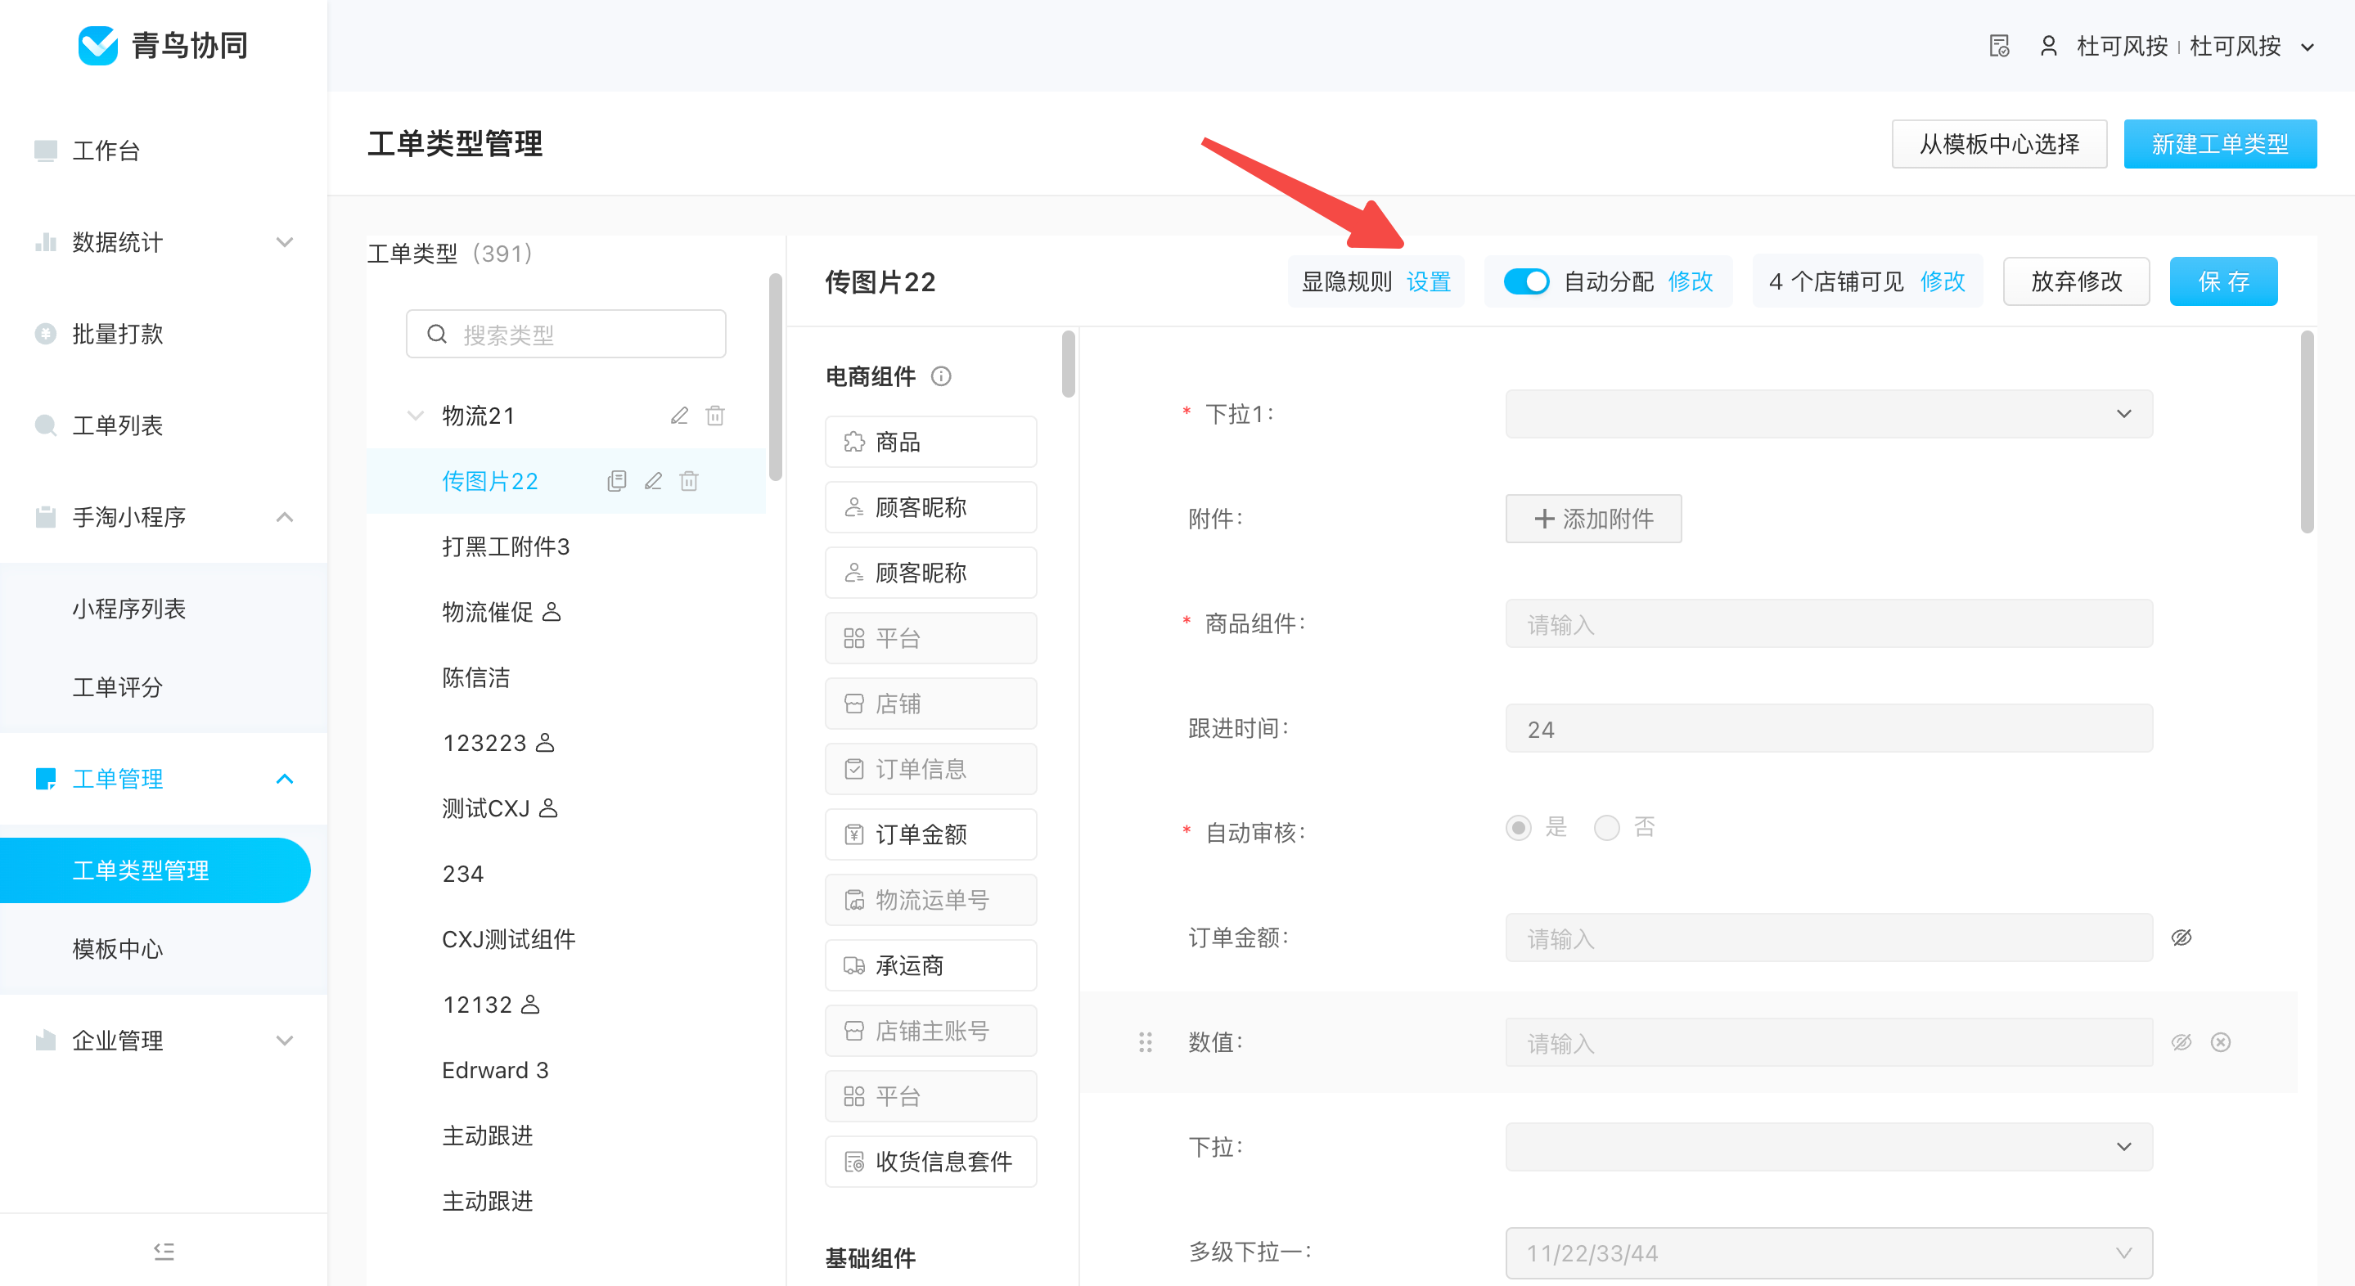Image resolution: width=2355 pixels, height=1286 pixels.
Task: Select 否 radio for 自动审核
Action: pos(1606,828)
